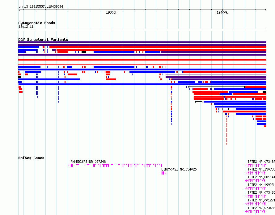
Task: Click the ANKRD26P3 gene exon glyph
Action: [115, 165]
